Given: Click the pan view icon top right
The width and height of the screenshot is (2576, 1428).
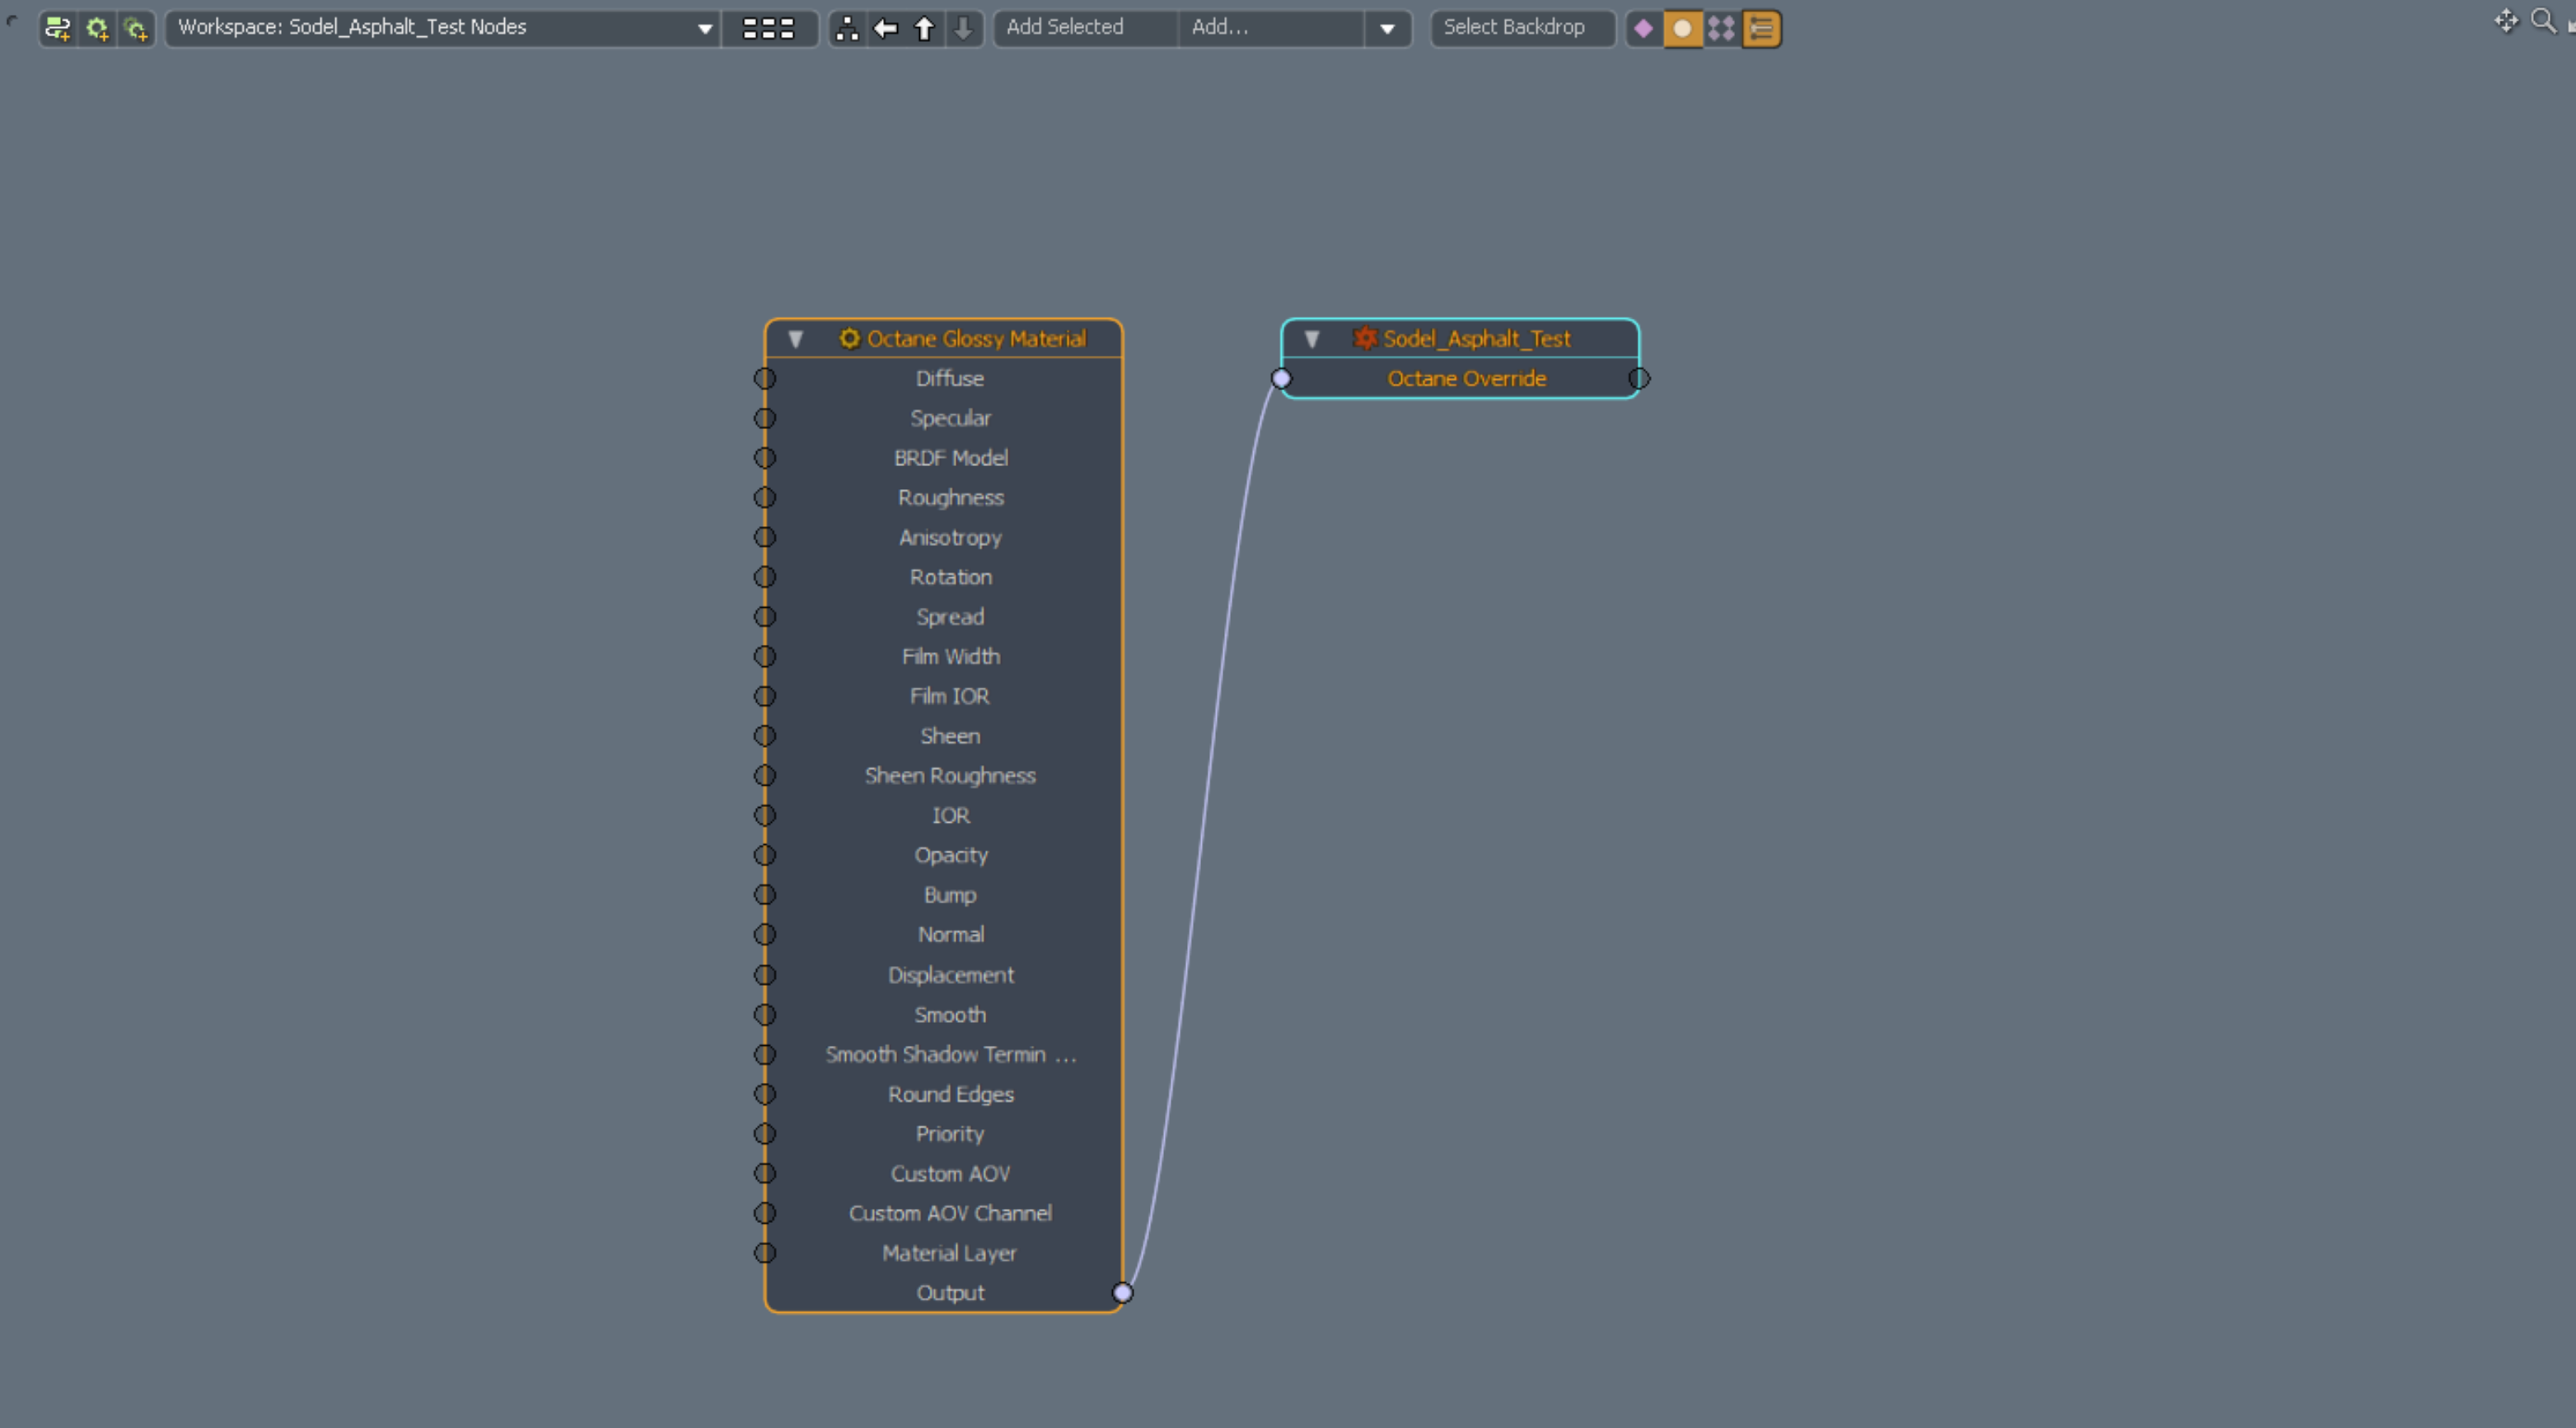Looking at the screenshot, I should [x=2505, y=21].
